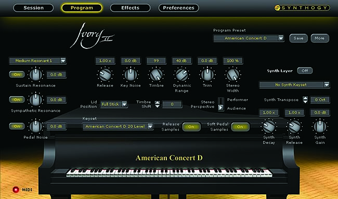Toggle Sustain Resonance On switch

click(x=17, y=74)
